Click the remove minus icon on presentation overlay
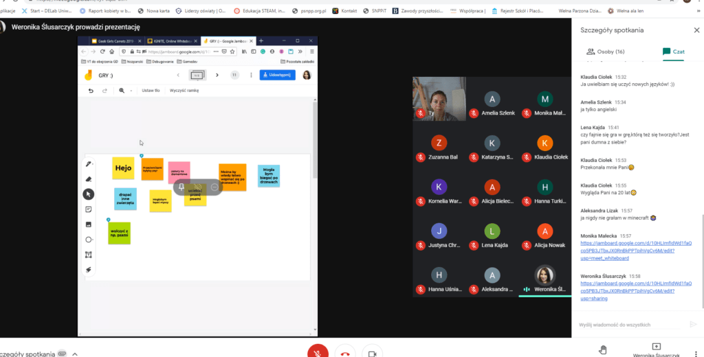Screen dimensions: 704x357 coord(214,187)
